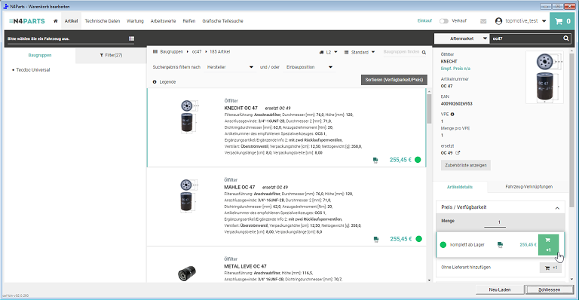Click the green availability dot for MAHLE OC 47
This screenshot has height=300, width=579.
[x=418, y=239]
